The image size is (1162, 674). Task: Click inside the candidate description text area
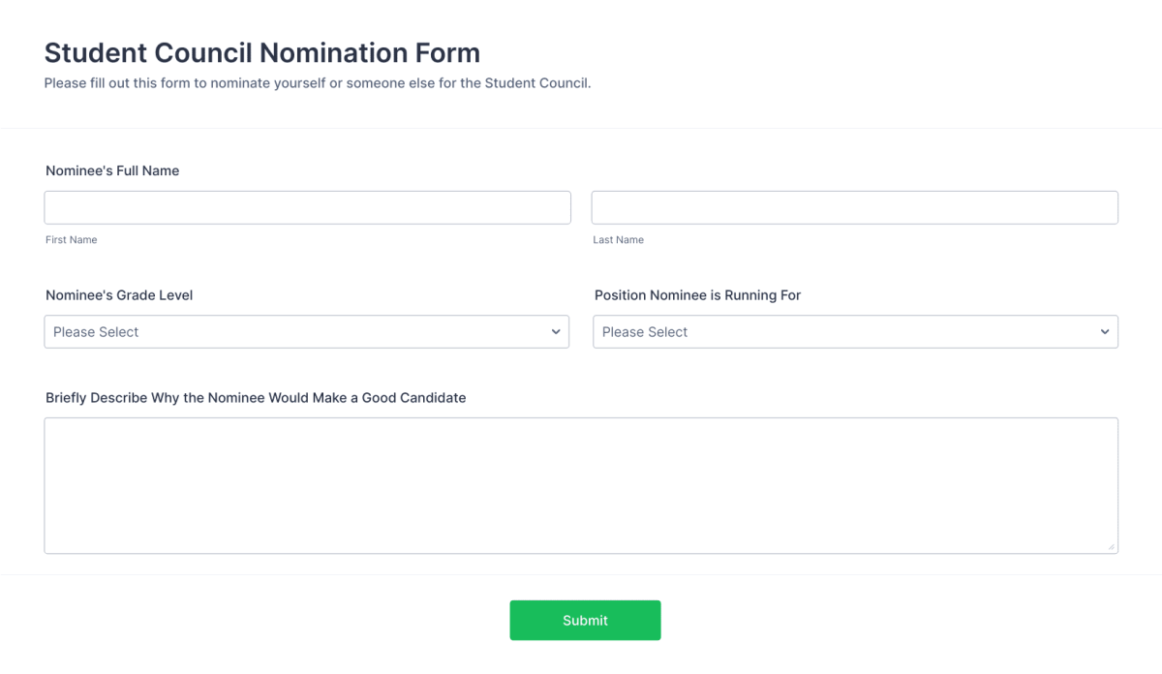pos(581,484)
